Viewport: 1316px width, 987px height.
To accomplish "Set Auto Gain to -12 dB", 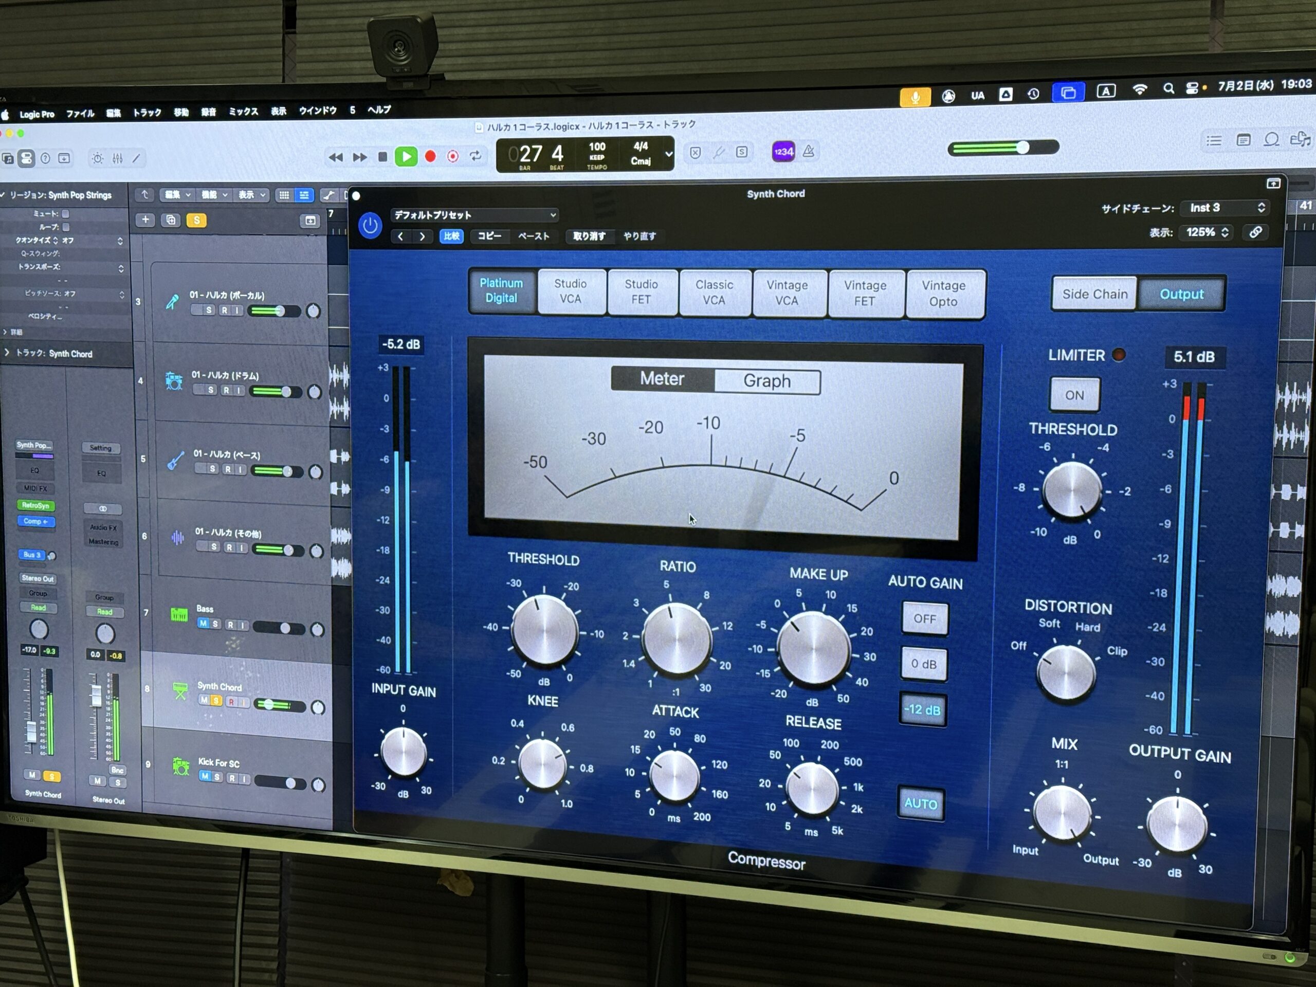I will (x=923, y=710).
